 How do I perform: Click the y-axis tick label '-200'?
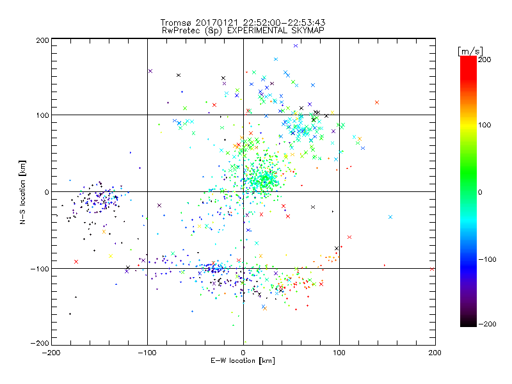click(x=40, y=343)
